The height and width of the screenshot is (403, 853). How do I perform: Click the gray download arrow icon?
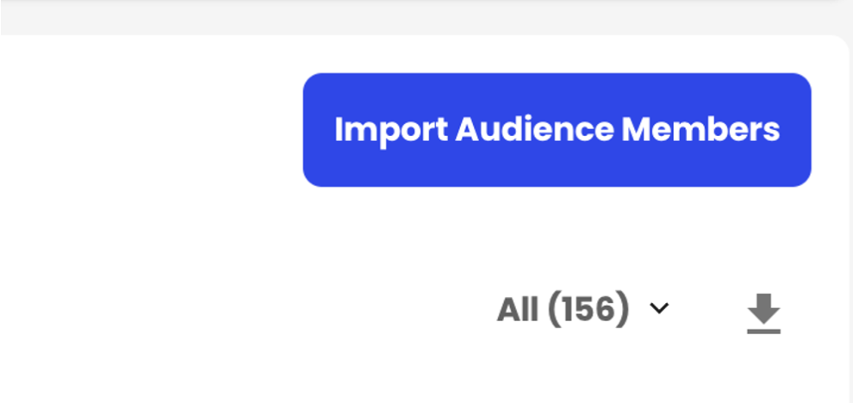(763, 313)
